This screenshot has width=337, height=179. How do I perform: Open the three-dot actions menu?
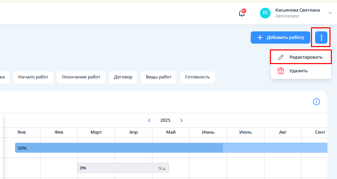click(321, 38)
